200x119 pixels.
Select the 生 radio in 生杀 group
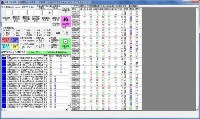click(x=65, y=31)
